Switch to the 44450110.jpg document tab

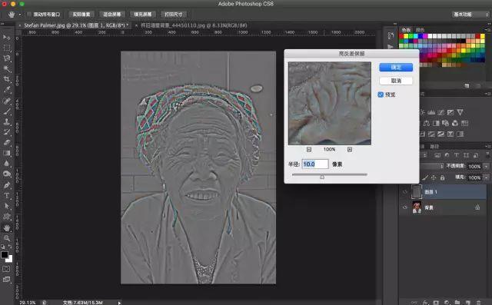click(194, 25)
